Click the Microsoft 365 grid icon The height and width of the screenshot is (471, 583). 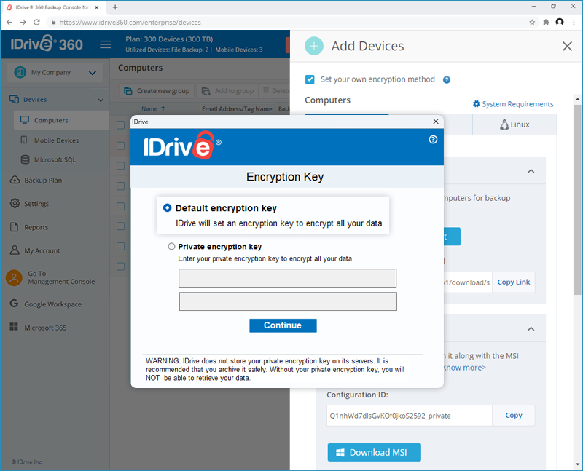[14, 327]
